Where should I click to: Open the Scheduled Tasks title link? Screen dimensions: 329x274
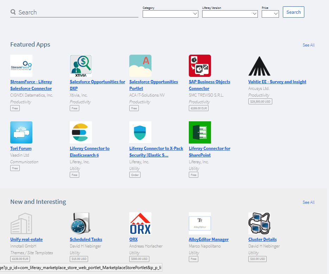(86, 239)
